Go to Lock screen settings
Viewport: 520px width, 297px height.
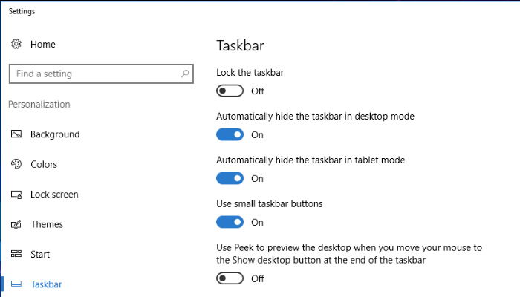(x=54, y=195)
